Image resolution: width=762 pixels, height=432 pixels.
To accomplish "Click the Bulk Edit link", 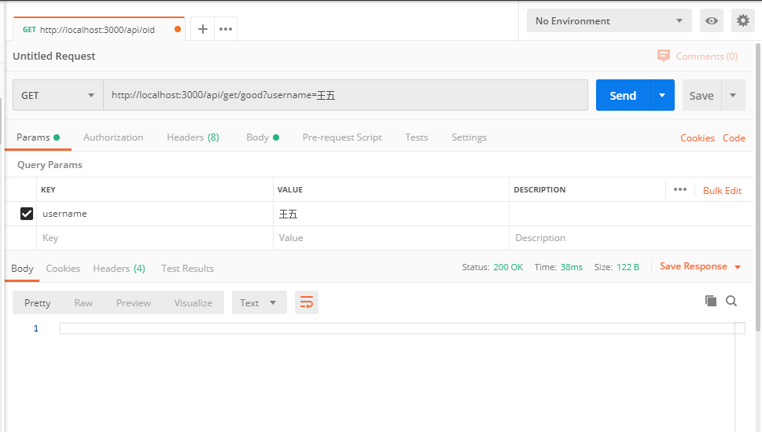I will pos(722,190).
